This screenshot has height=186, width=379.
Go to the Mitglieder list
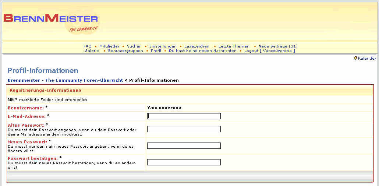click(x=109, y=46)
